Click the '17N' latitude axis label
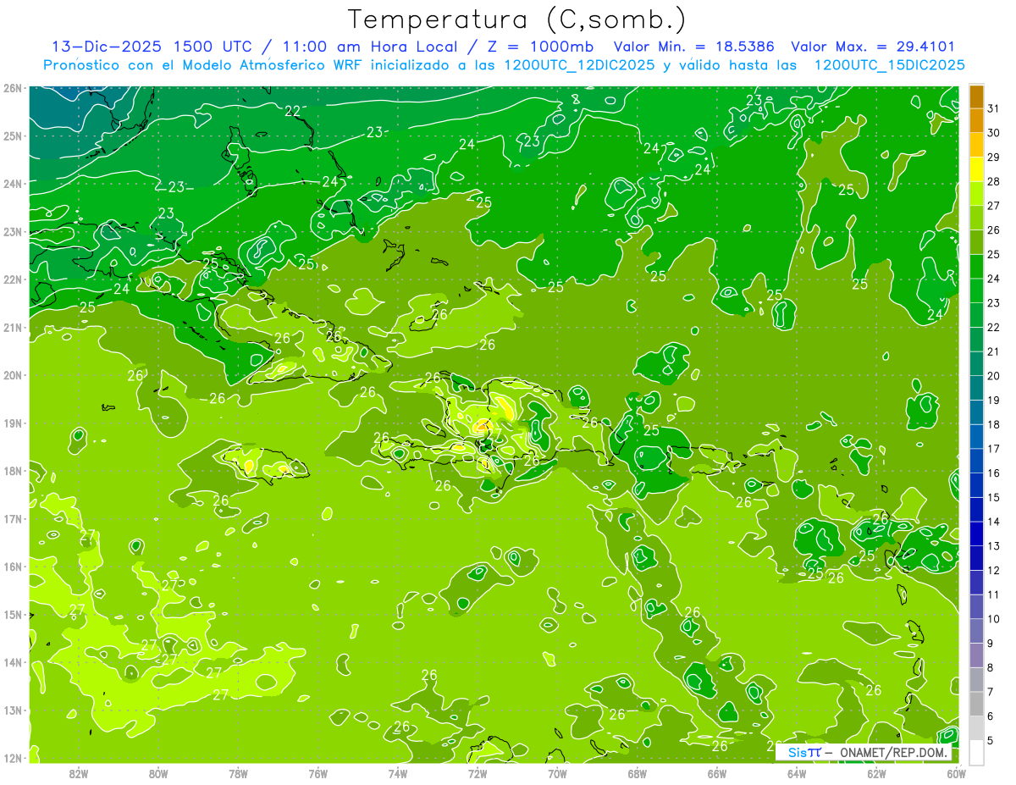Screen dimensions: 1016x785 tap(12, 518)
